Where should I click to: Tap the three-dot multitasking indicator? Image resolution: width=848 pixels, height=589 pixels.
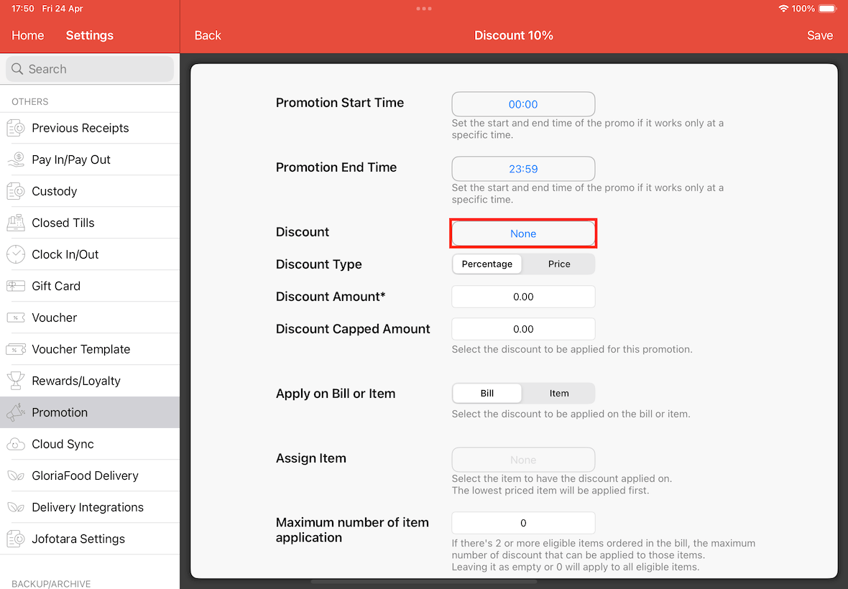tap(424, 9)
